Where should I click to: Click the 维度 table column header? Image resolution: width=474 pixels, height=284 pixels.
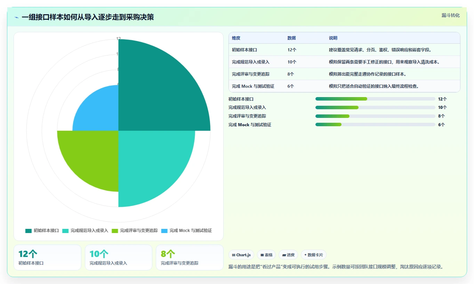(236, 38)
